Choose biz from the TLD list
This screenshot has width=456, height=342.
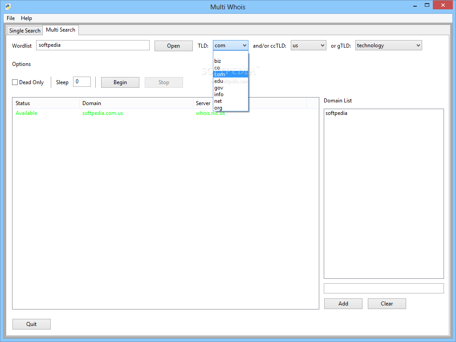tap(231, 61)
